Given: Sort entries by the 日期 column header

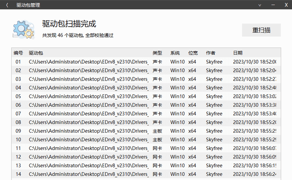Looking at the screenshot, I should pos(238,53).
